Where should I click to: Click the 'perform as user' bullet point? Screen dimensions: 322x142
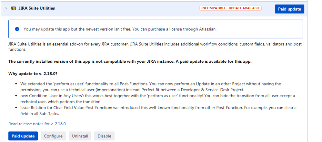[151, 87]
